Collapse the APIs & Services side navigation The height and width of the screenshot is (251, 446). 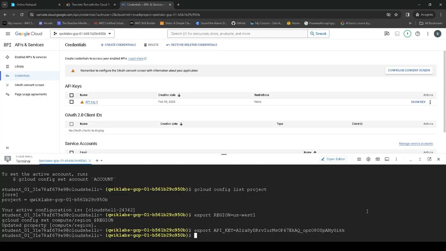(7, 148)
